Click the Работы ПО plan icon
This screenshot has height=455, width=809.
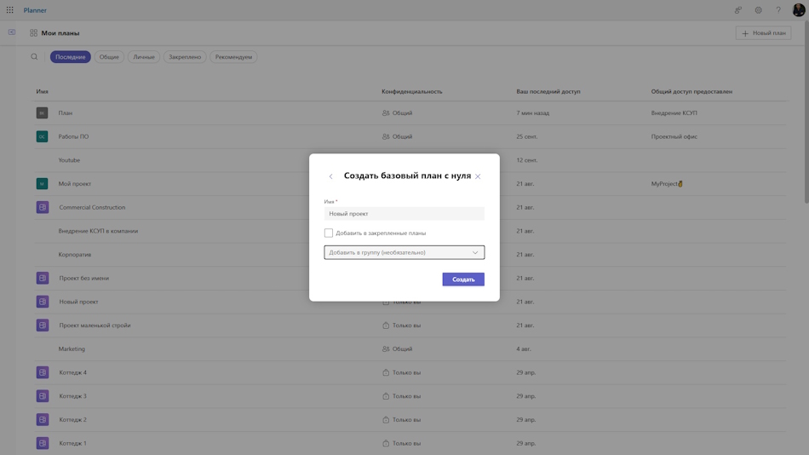click(x=43, y=136)
